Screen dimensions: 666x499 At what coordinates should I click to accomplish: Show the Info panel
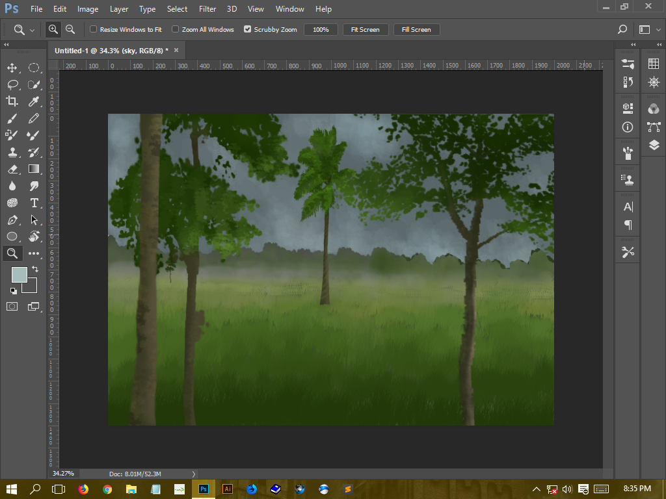tap(628, 127)
